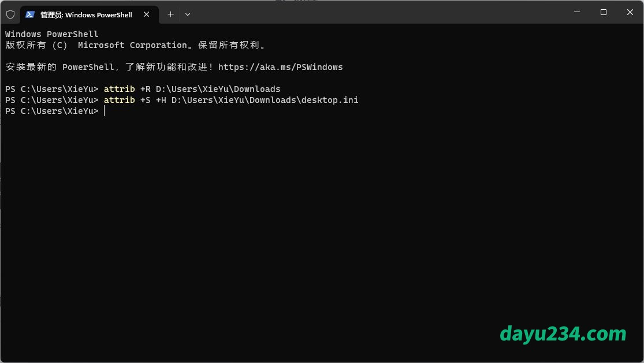This screenshot has width=644, height=363.
Task: Click the attrib +S +H command word
Action: [x=119, y=100]
